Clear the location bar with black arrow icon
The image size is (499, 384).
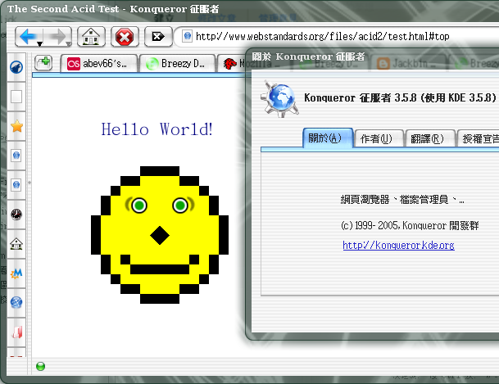pos(158,37)
